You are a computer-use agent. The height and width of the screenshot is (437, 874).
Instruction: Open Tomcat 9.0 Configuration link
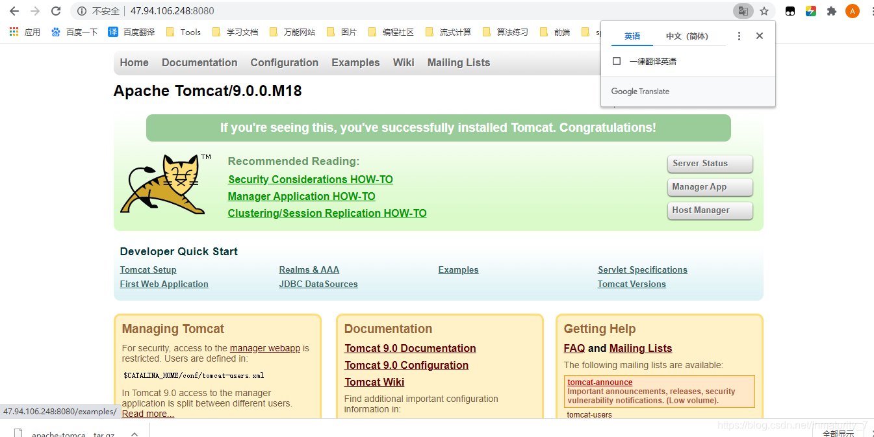[x=406, y=365]
